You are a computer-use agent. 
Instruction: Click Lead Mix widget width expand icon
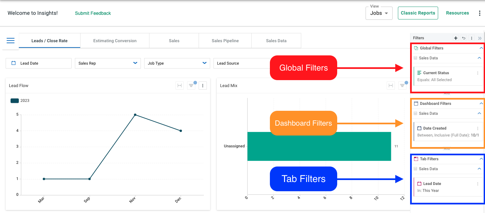(x=391, y=86)
